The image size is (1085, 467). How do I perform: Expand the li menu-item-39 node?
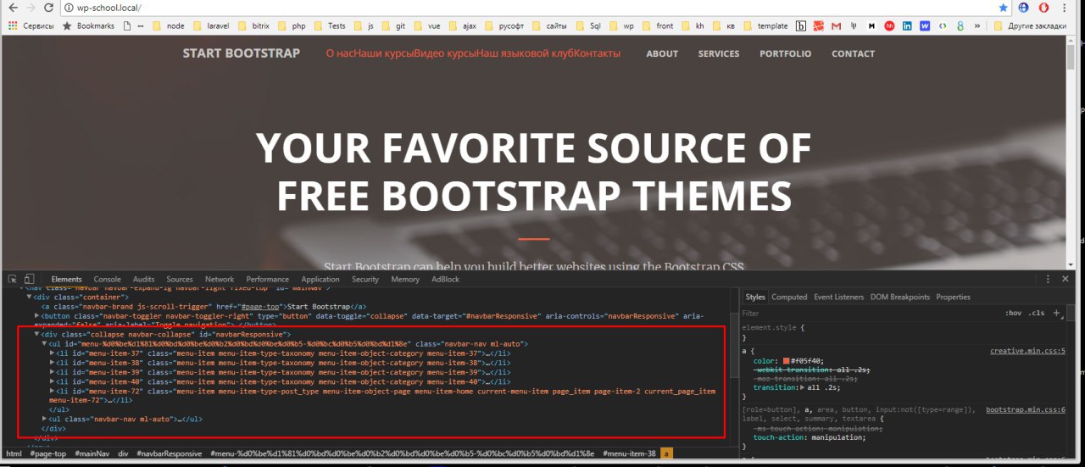(53, 372)
